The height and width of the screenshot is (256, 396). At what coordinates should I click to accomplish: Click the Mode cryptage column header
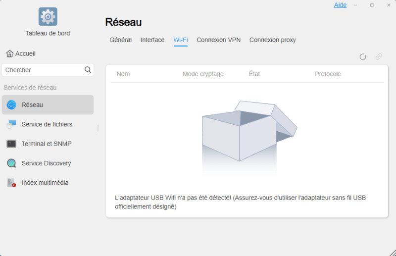tap(203, 74)
